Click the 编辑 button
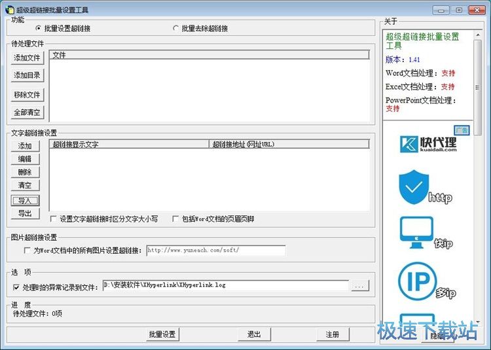Screen dimensions: 491x350 tap(25, 159)
